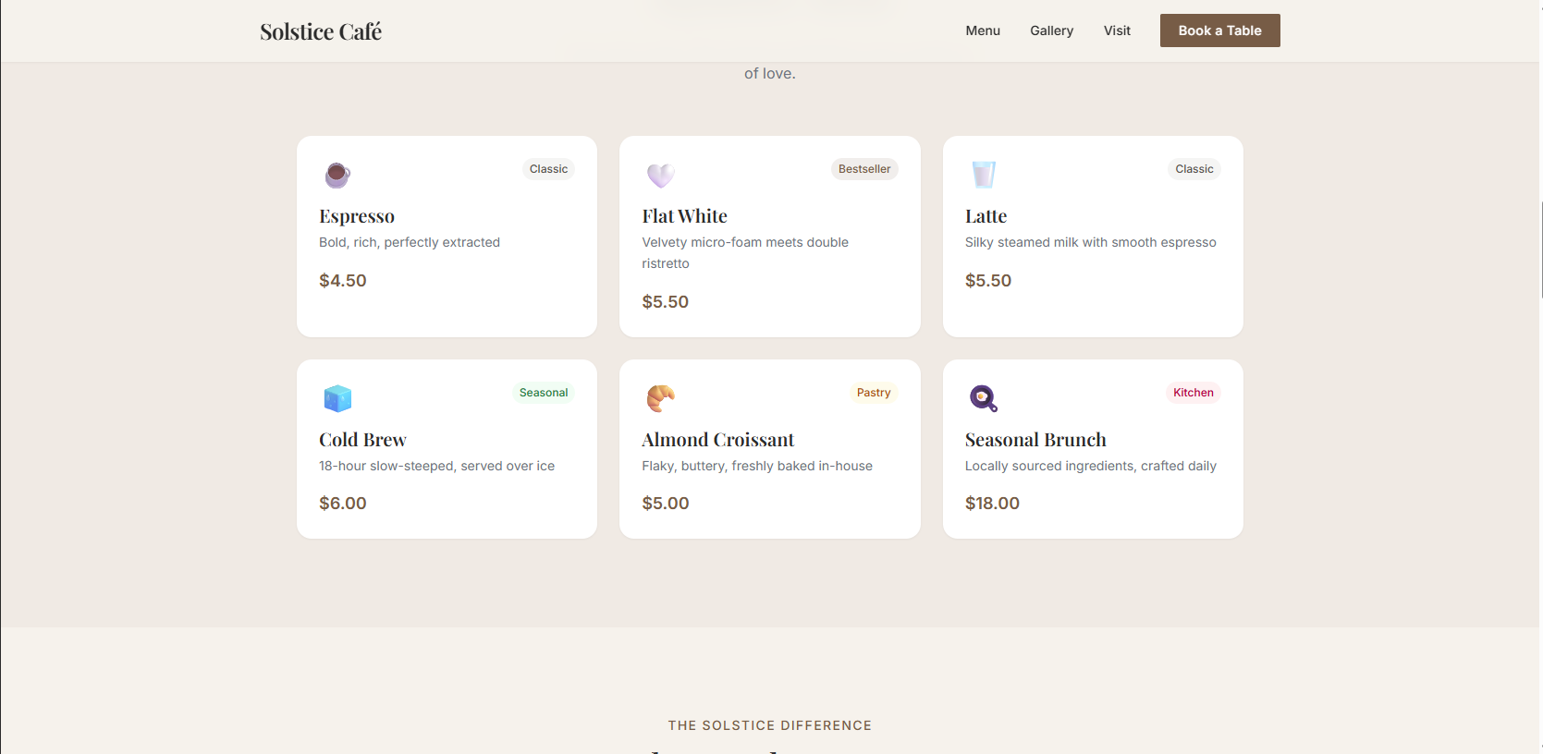Click the Latte $5.50 price
The width and height of the screenshot is (1543, 754).
pos(988,280)
